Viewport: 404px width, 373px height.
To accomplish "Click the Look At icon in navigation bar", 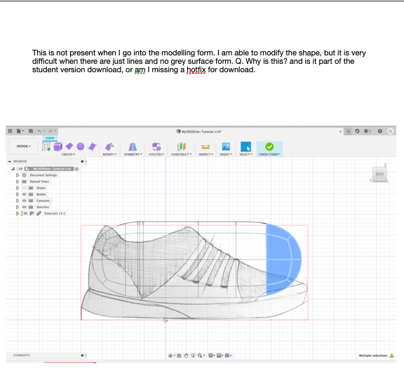I will [x=180, y=355].
